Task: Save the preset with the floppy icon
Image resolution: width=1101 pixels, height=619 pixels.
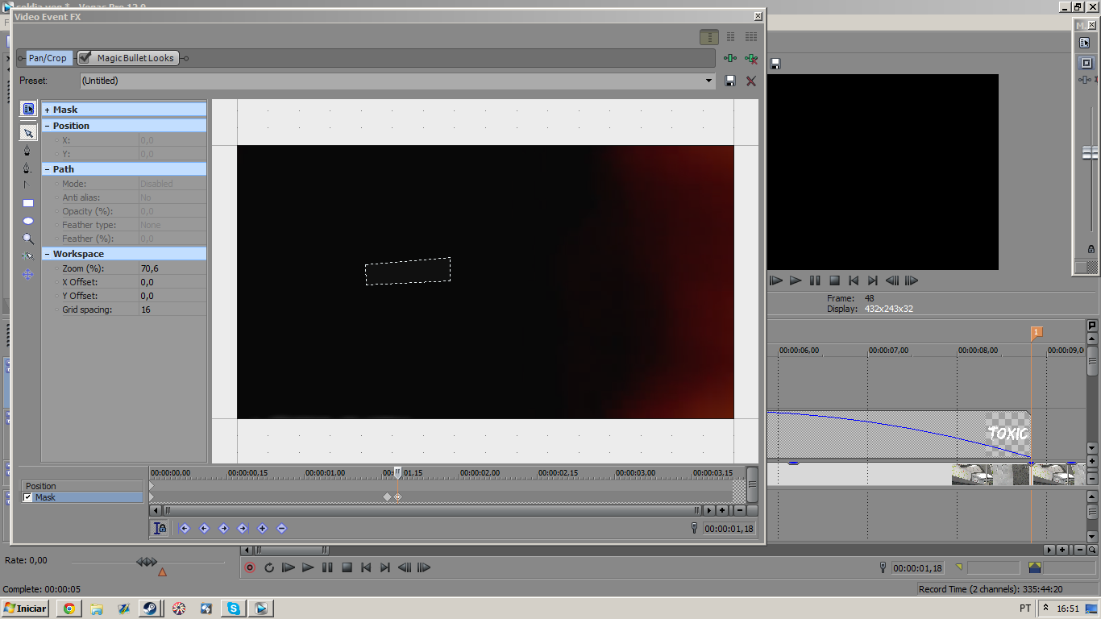Action: 730,81
